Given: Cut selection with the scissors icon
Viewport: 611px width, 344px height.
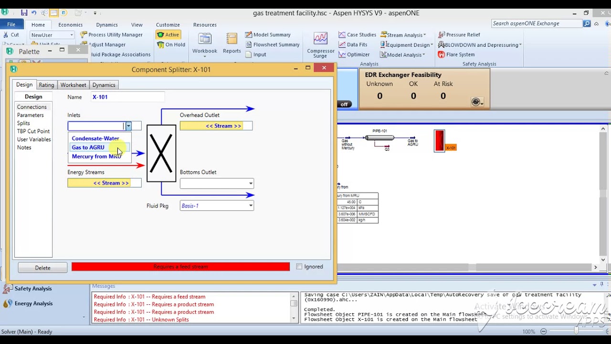Looking at the screenshot, I should coord(11,34).
